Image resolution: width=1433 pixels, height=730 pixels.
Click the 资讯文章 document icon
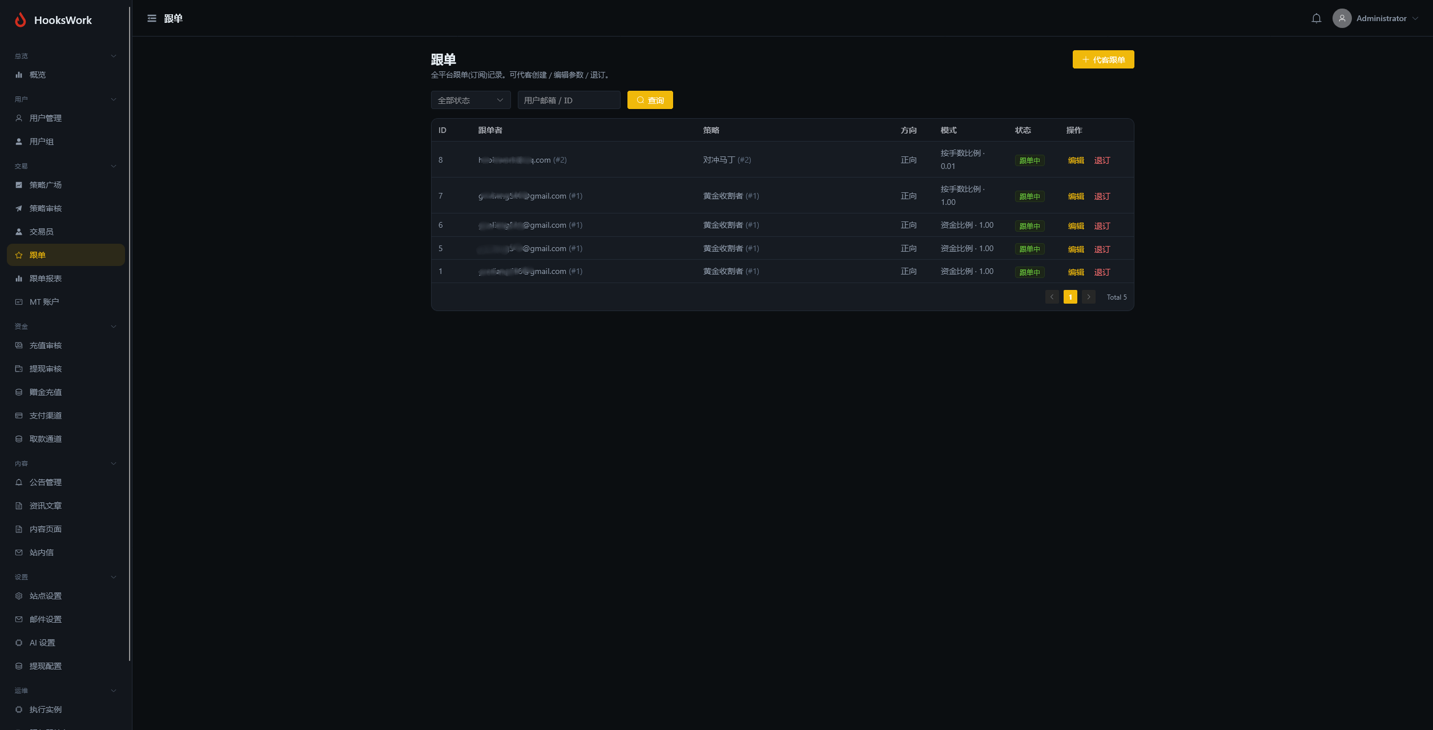pos(19,506)
